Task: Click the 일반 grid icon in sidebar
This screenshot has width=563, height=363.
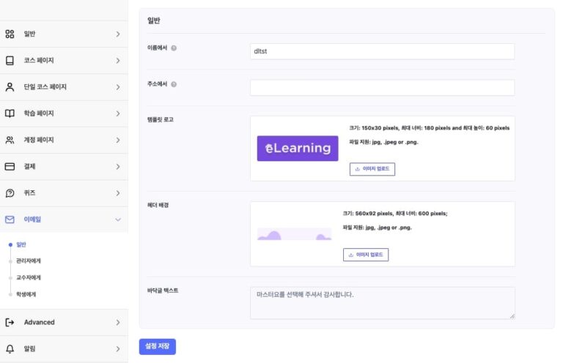Action: pos(10,34)
